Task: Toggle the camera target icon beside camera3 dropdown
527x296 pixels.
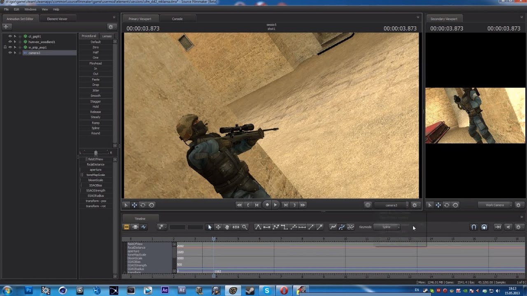Action: point(368,205)
